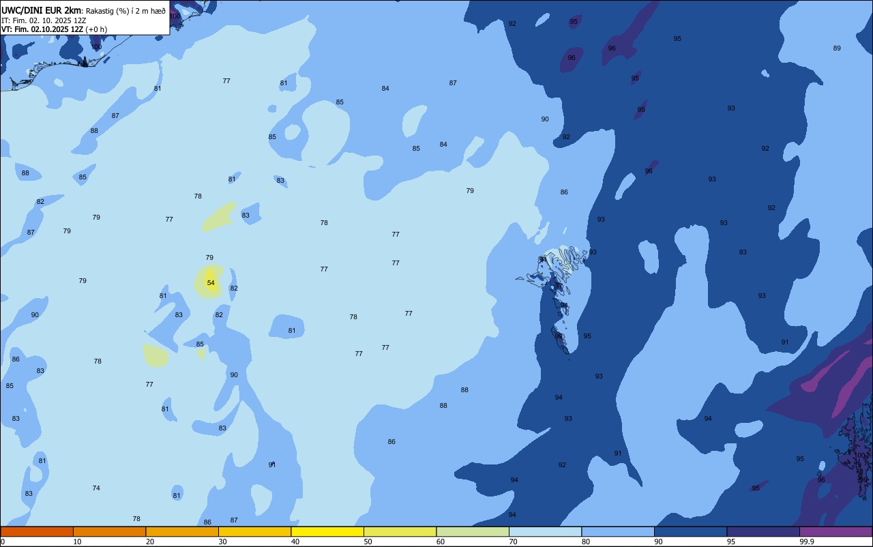Click the legend tick label '70'
873x547 pixels.
point(513,542)
